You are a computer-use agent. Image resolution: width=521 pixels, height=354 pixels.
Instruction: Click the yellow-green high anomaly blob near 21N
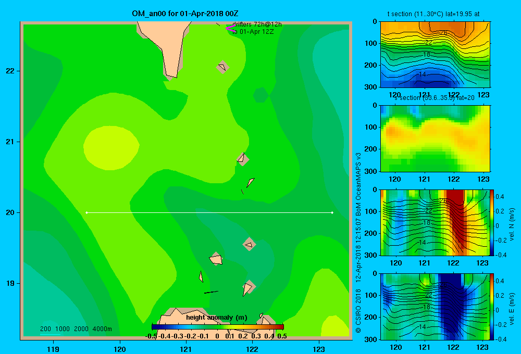point(111,148)
